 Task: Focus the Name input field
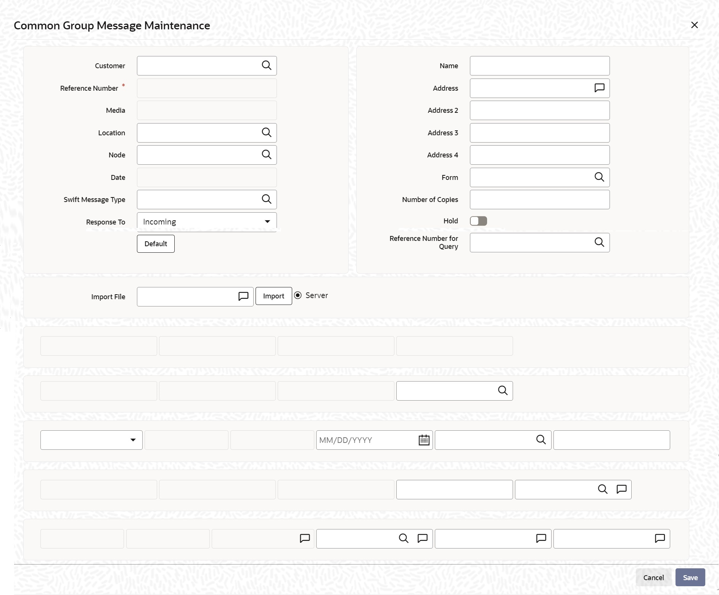tap(540, 66)
